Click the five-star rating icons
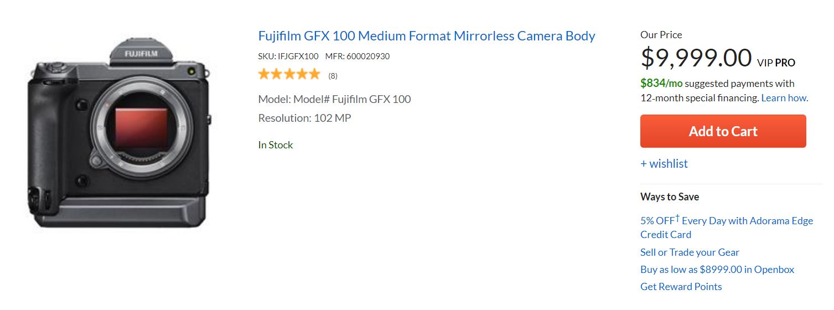 click(x=289, y=74)
